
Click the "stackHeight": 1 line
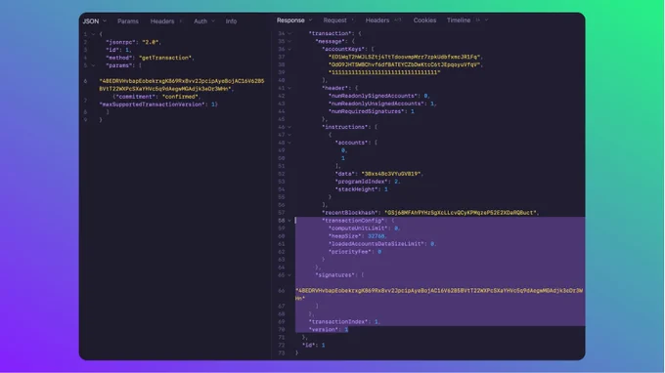361,189
